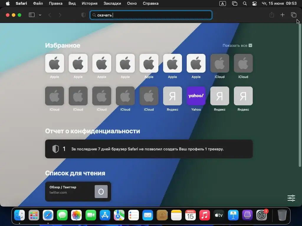The width and height of the screenshot is (302, 226).
Task: Open the Share button in toolbar
Action: (272, 15)
